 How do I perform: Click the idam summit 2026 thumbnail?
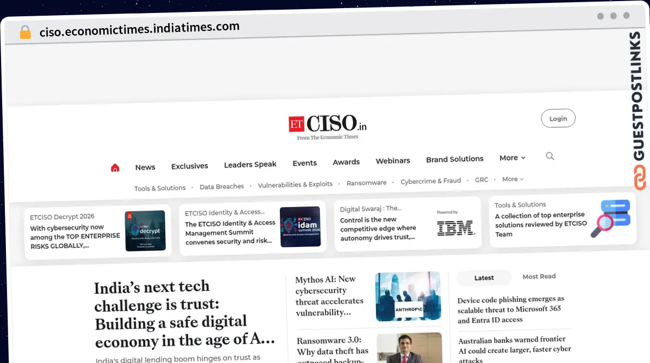pyautogui.click(x=300, y=226)
